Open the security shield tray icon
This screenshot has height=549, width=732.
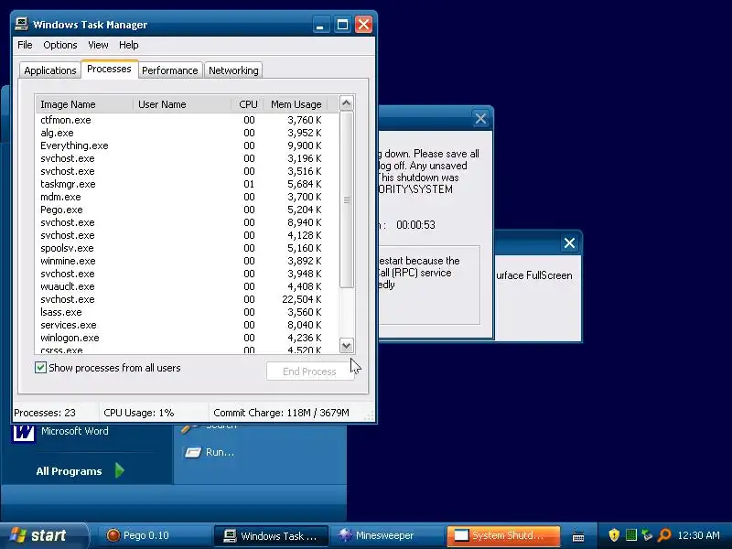coord(614,535)
